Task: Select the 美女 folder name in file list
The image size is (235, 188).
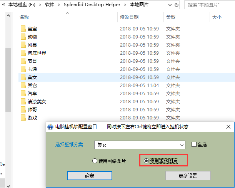Action: [x=32, y=77]
